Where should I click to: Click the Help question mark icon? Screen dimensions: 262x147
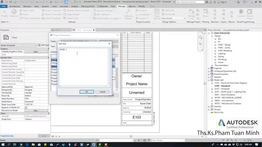(x=244, y=2)
